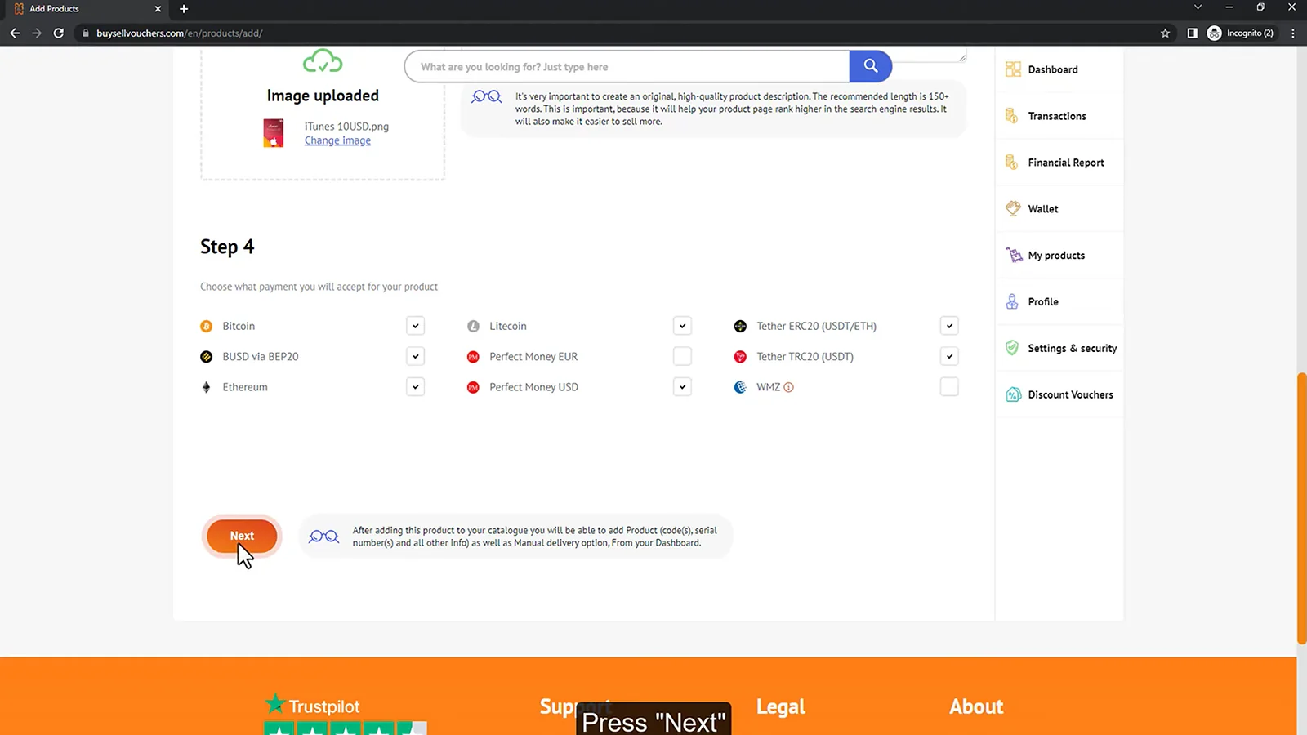Click the Profile icon in sidebar
This screenshot has width=1307, height=735.
click(x=1012, y=302)
